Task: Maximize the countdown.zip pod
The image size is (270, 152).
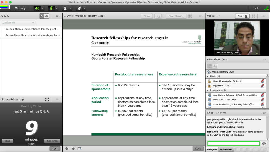Action: (x=47, y=99)
